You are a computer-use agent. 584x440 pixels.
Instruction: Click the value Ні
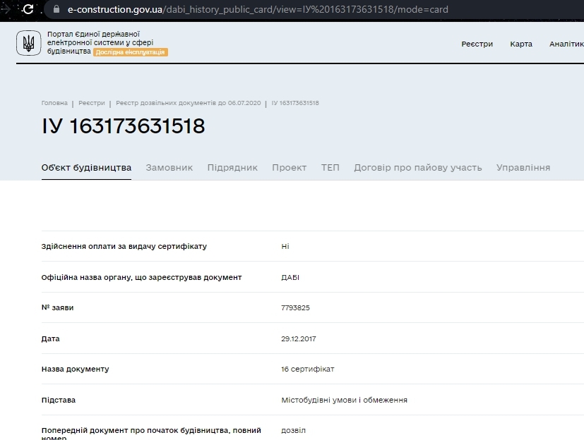(285, 246)
